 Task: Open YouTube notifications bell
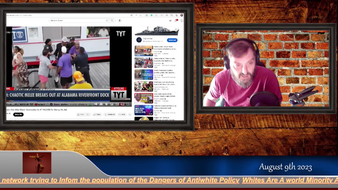click(x=176, y=20)
